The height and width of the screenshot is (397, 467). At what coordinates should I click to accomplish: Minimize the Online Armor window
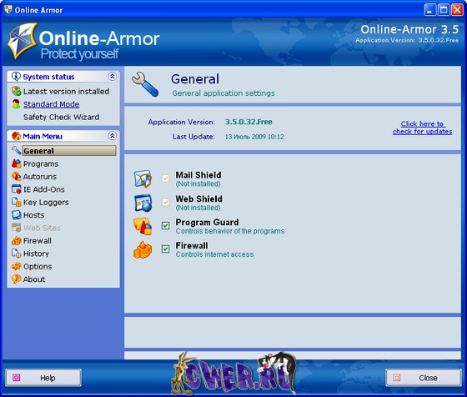pos(429,10)
